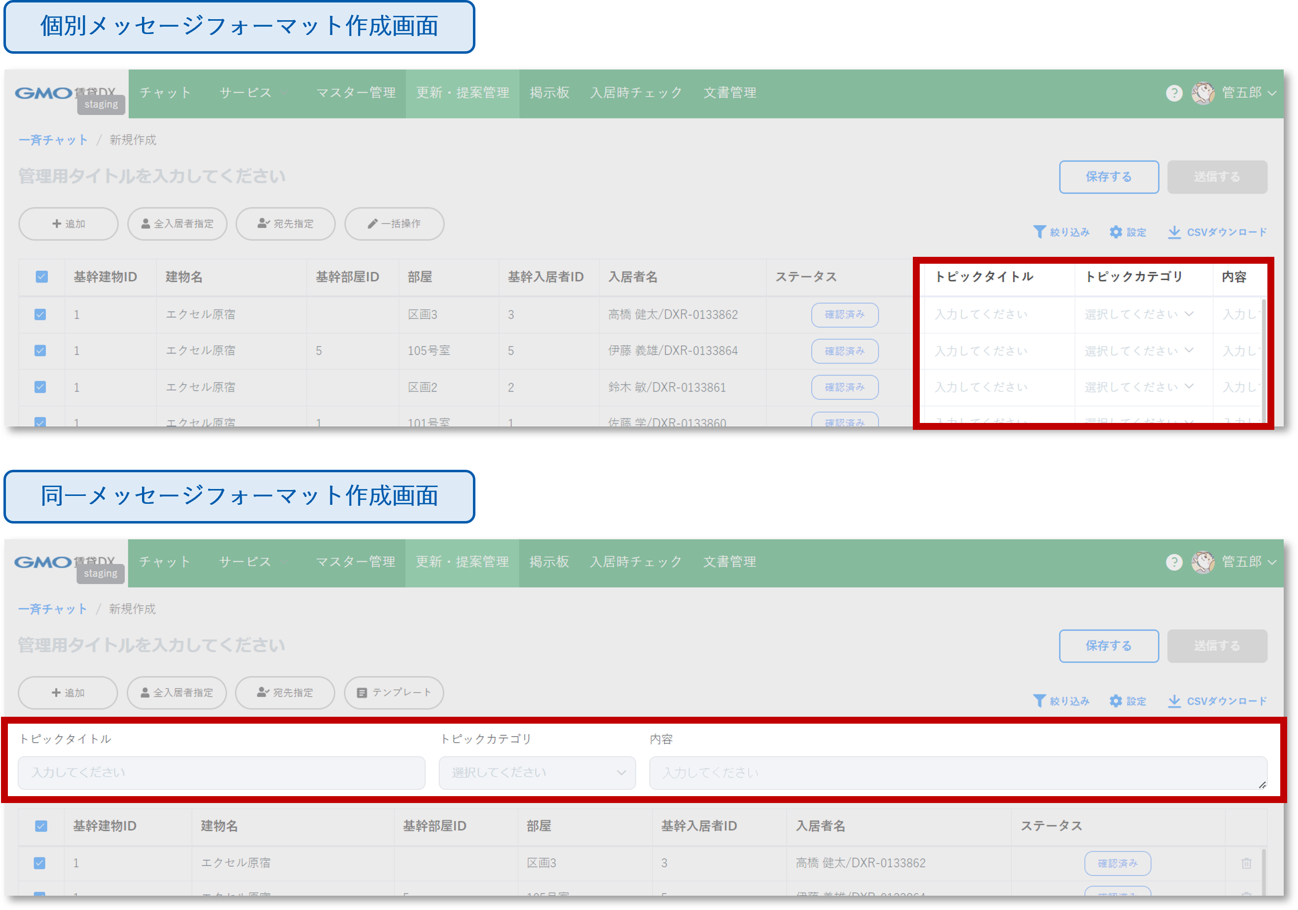Focus 管理用タイトル field on 同一メッセージ screen
The width and height of the screenshot is (1298, 910).
coord(151,645)
